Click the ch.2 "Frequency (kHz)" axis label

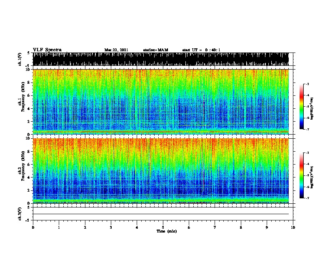[x=23, y=166]
